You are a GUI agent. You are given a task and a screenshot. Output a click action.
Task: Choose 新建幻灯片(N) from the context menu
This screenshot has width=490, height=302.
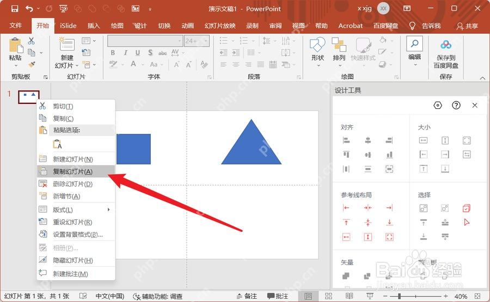[76, 159]
